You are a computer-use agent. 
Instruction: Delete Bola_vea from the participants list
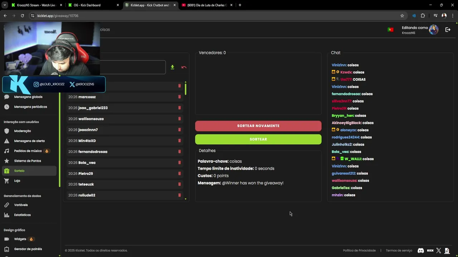[x=179, y=162]
